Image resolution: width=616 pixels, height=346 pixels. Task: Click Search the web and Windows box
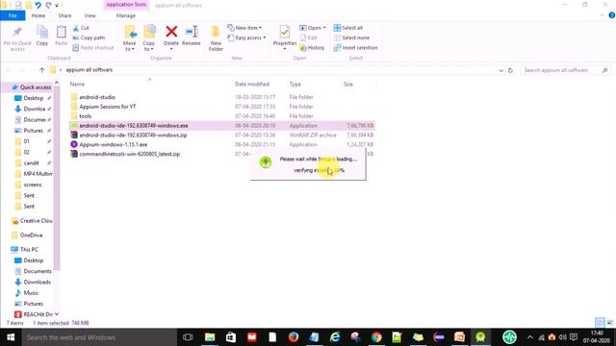99,337
